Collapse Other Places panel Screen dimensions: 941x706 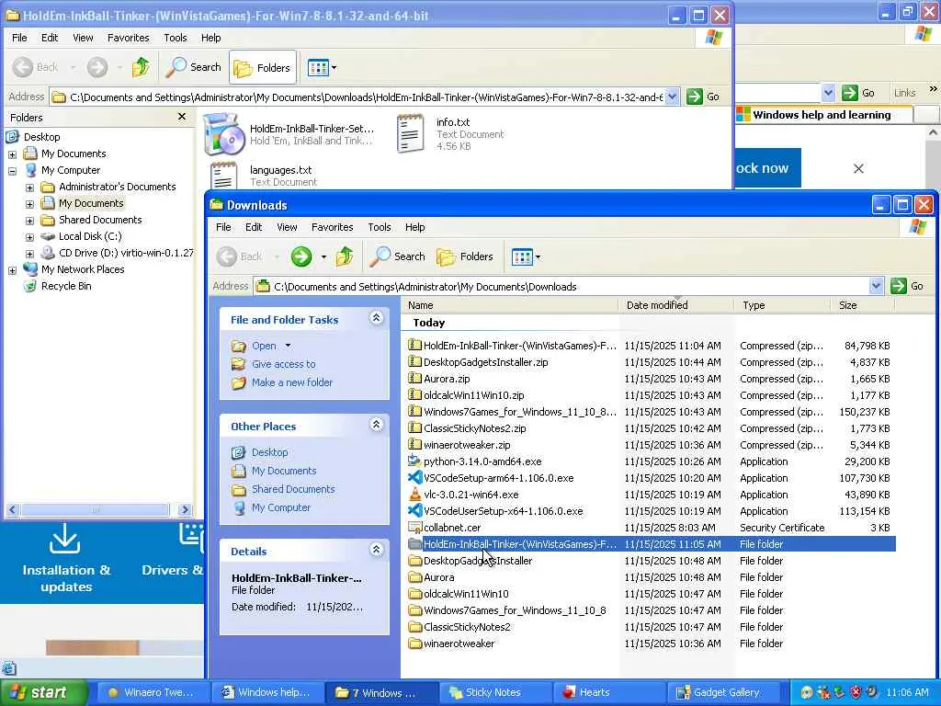[376, 425]
